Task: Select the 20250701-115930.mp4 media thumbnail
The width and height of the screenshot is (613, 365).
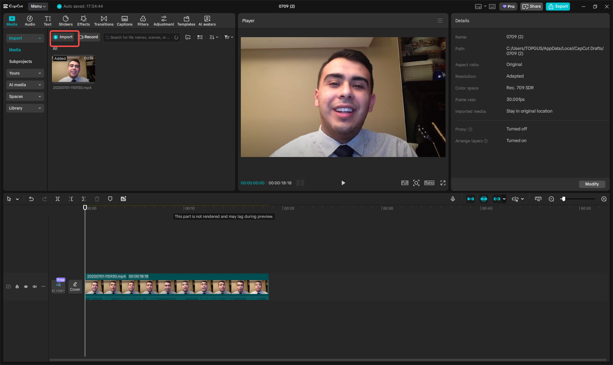Action: click(x=73, y=69)
